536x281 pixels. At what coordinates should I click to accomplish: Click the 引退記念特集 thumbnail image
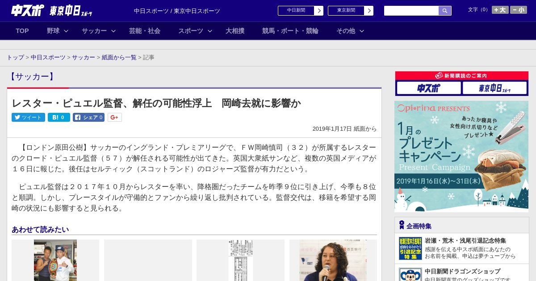[x=410, y=248]
